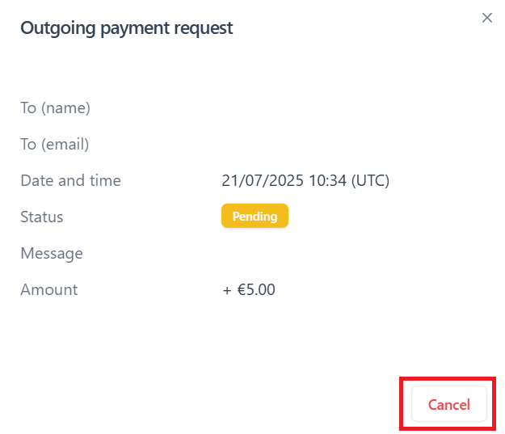Click the yellow Pending status badge
Screen dimensions: 505x434
tap(255, 216)
